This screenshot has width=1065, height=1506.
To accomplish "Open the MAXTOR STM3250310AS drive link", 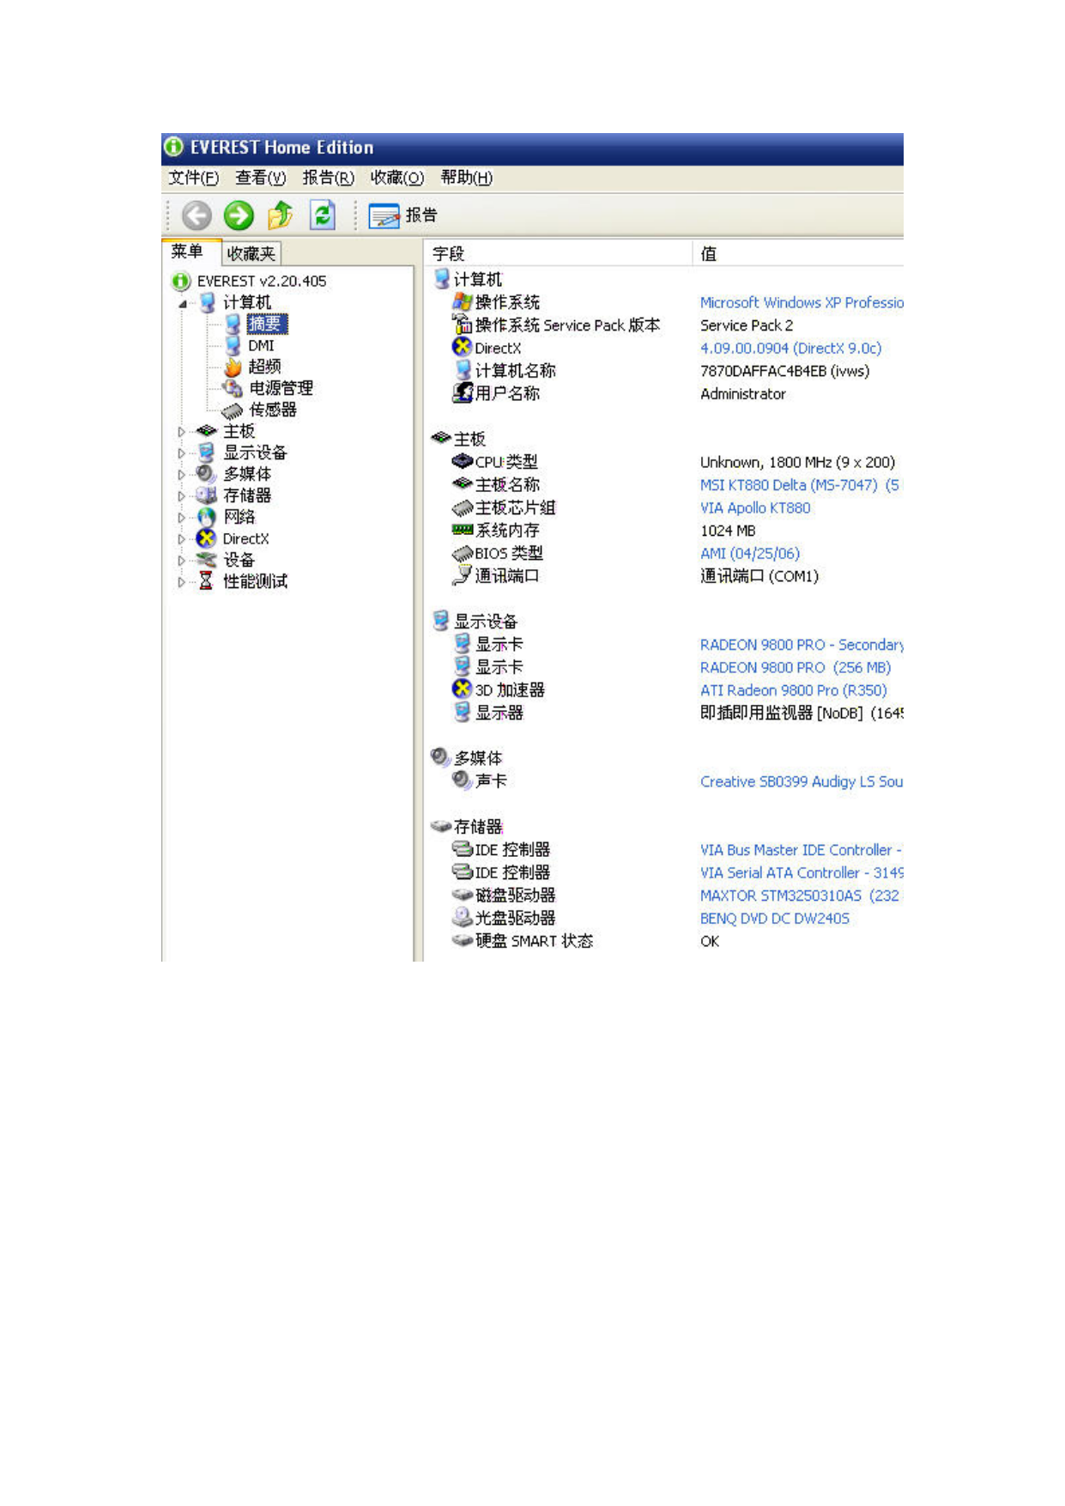I will 800,896.
